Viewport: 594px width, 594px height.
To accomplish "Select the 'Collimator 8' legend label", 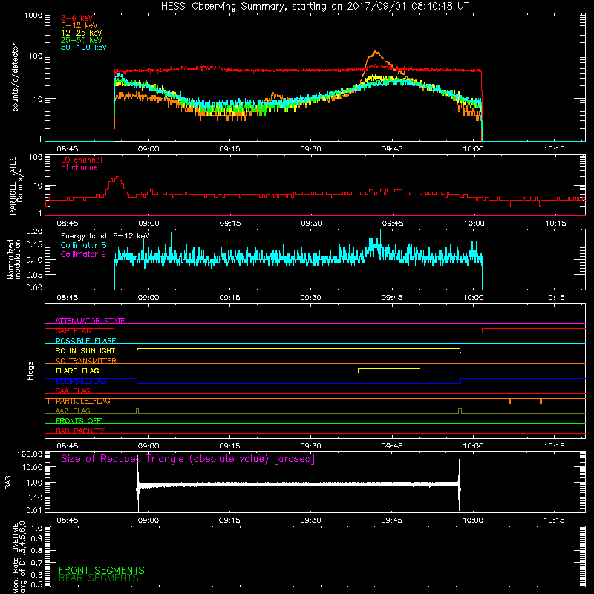I will [83, 245].
